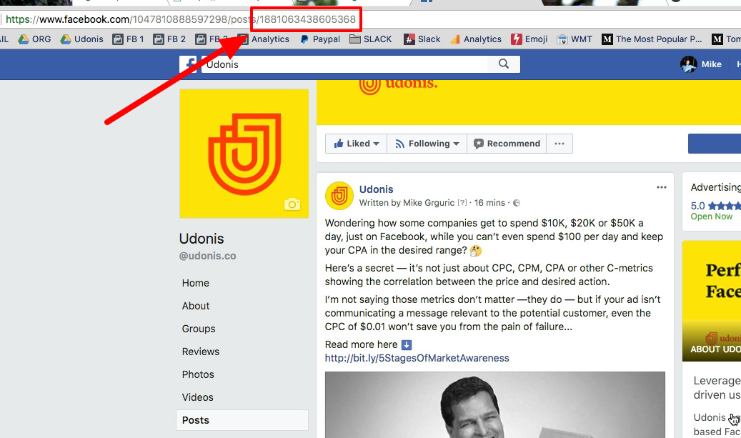The image size is (741, 438).
Task: Click the 16 mins timestamp link
Action: pos(489,203)
